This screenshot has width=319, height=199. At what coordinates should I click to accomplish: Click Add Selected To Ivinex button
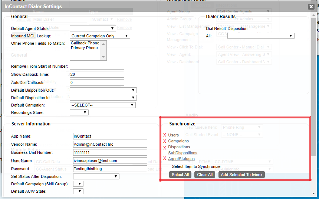241,175
